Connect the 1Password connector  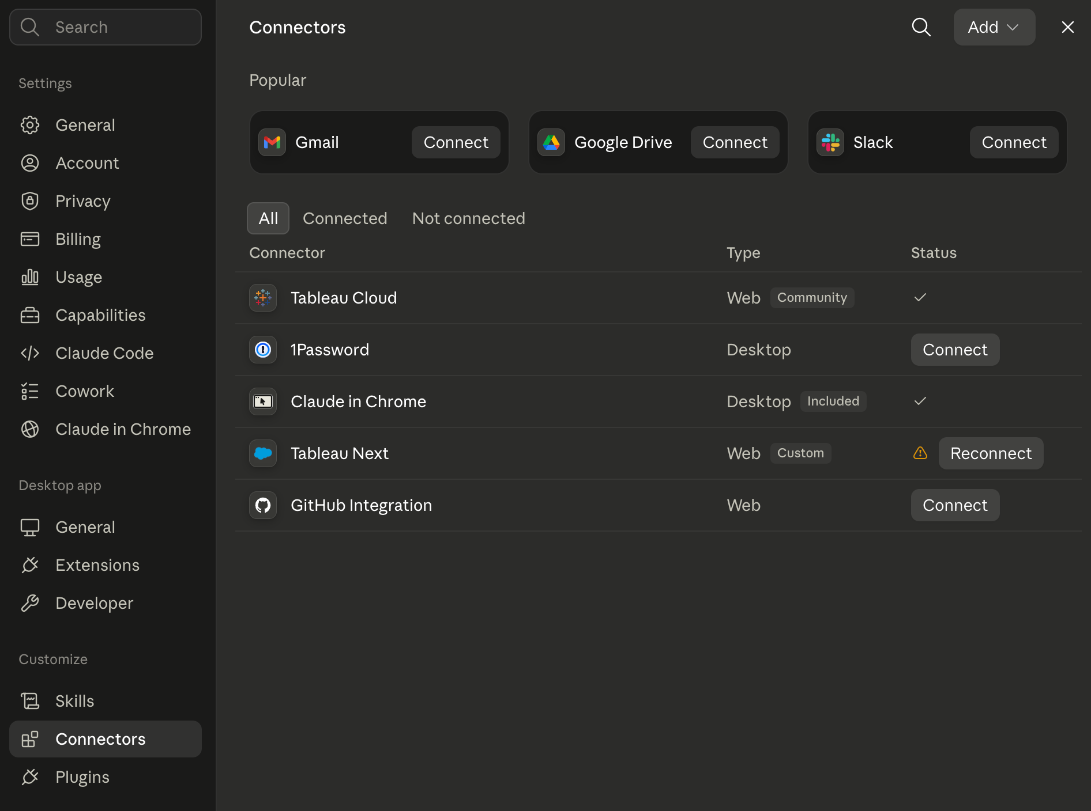[955, 350]
